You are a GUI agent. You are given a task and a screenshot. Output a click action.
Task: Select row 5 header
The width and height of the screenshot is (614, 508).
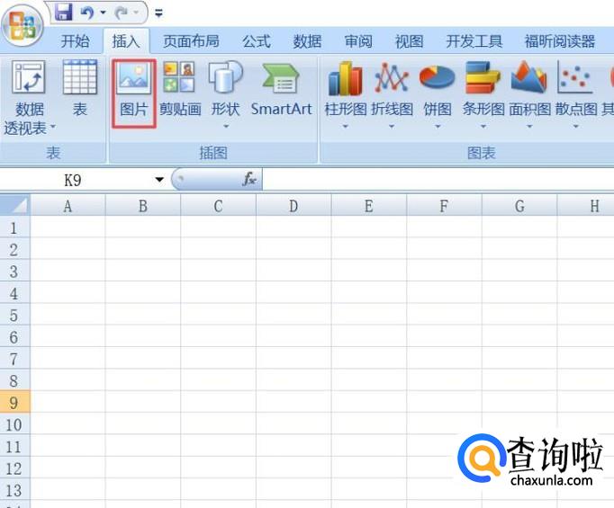click(x=14, y=315)
